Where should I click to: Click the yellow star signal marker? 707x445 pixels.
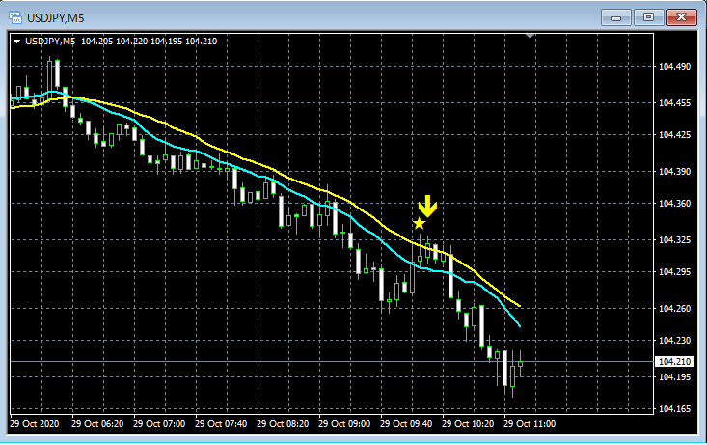tap(419, 223)
